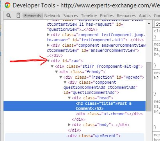
Task: Collapse the questionCommentAdd component div
Action: (65, 82)
